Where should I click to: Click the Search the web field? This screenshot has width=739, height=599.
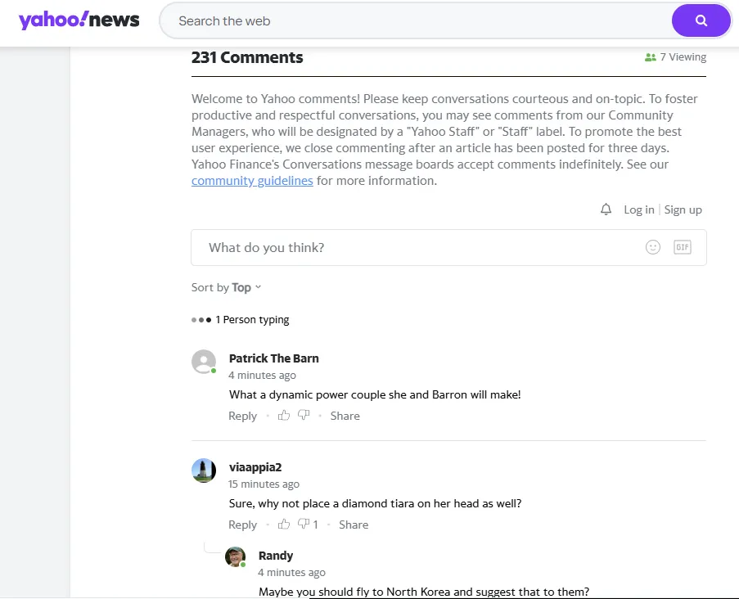417,20
